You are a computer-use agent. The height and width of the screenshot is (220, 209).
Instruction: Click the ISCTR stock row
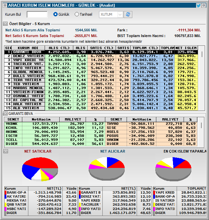coord(55,136)
